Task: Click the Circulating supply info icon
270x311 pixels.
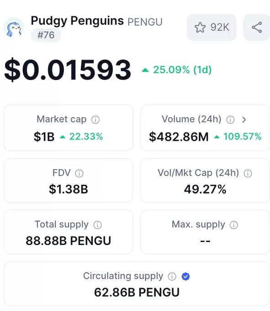Action: [x=172, y=276]
